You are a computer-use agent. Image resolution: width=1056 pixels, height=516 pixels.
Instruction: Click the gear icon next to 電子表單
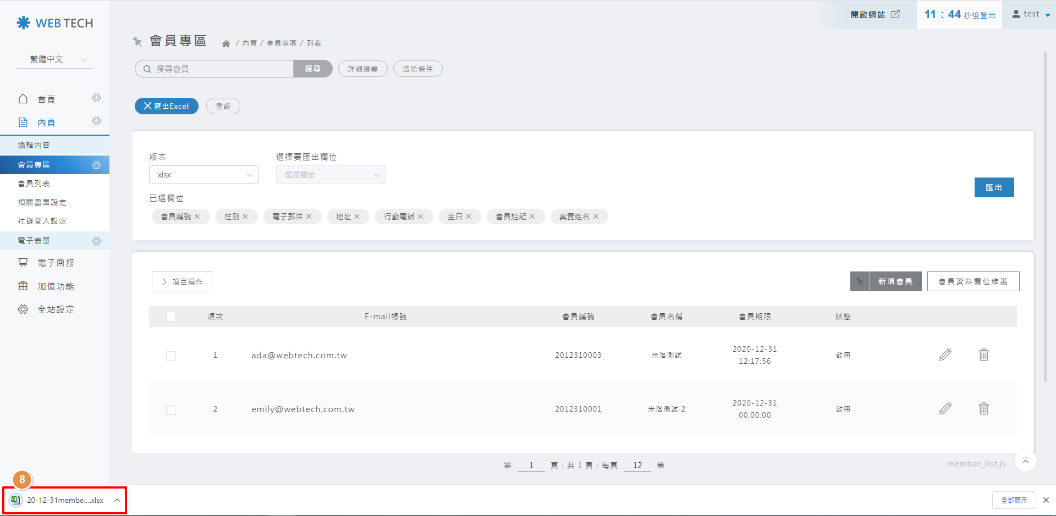click(x=96, y=241)
